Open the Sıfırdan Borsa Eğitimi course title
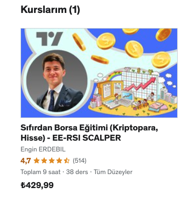Image resolution: width=196 pixels, height=201 pixels. point(89,133)
